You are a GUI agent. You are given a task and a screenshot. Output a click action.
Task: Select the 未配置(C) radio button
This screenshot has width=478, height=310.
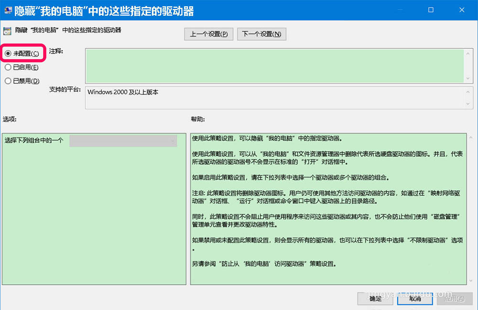coord(8,53)
